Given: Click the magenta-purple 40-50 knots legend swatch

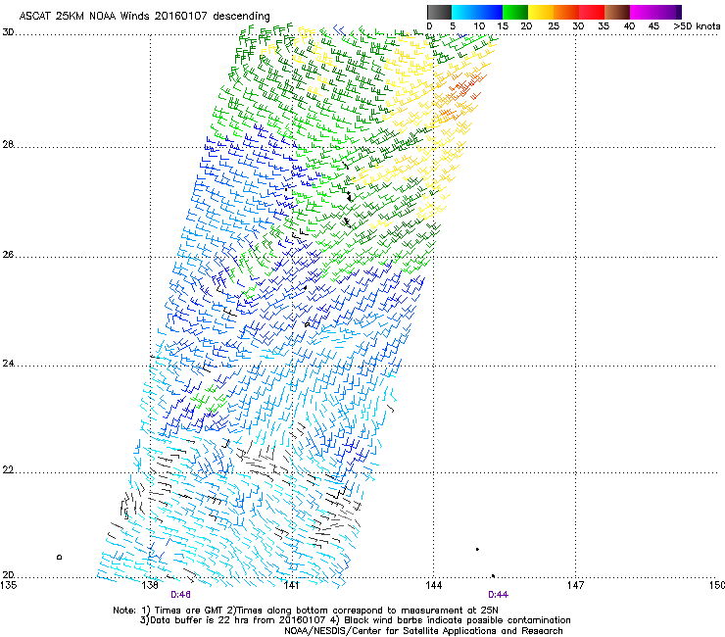Looking at the screenshot, I should [x=655, y=12].
